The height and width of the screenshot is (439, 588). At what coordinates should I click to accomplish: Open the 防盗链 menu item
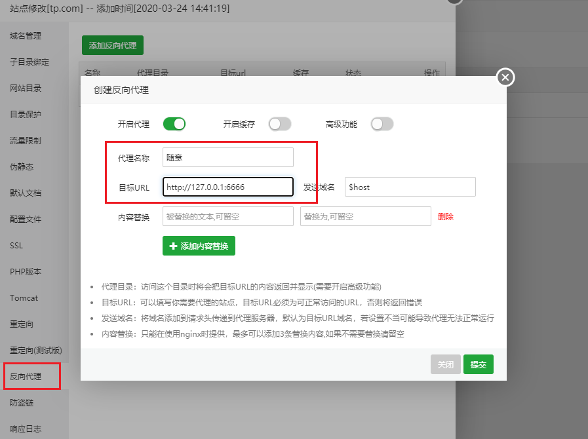(22, 403)
